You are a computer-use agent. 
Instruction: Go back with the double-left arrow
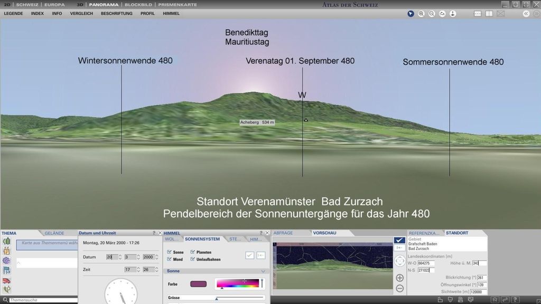tap(526, 14)
